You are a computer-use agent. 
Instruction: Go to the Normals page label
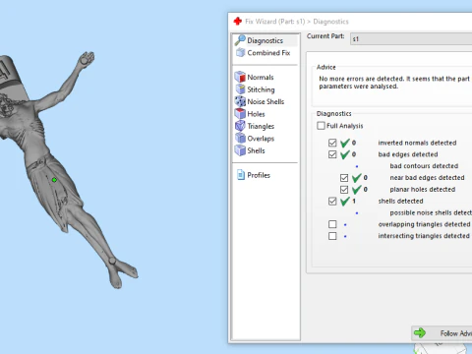(x=261, y=78)
